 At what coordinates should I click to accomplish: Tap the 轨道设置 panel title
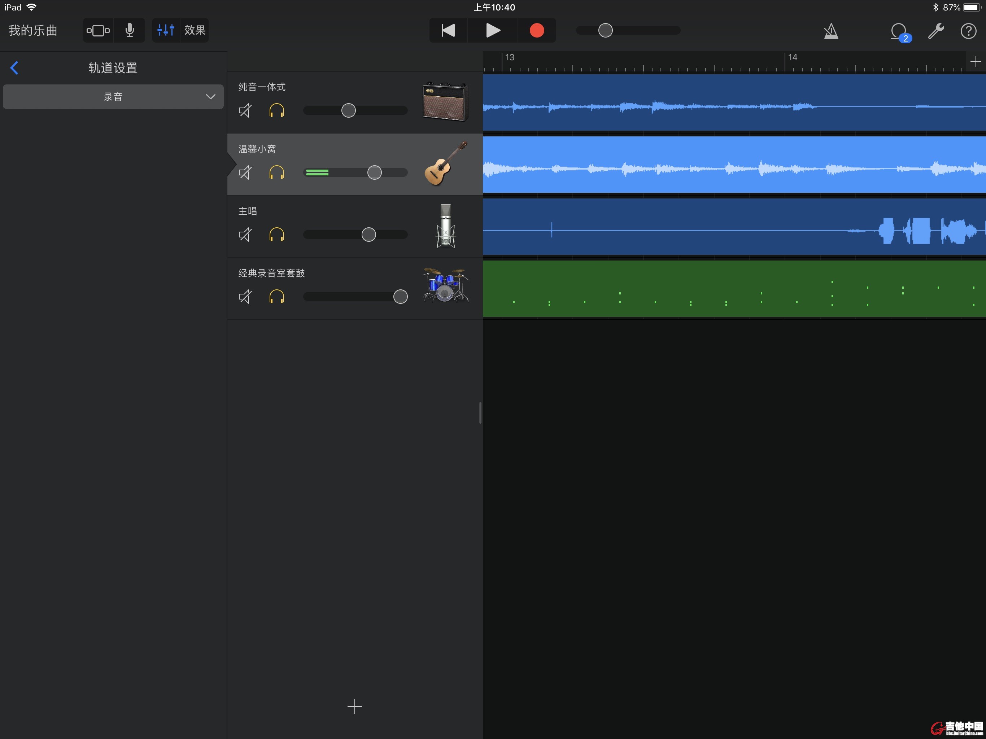(x=113, y=68)
